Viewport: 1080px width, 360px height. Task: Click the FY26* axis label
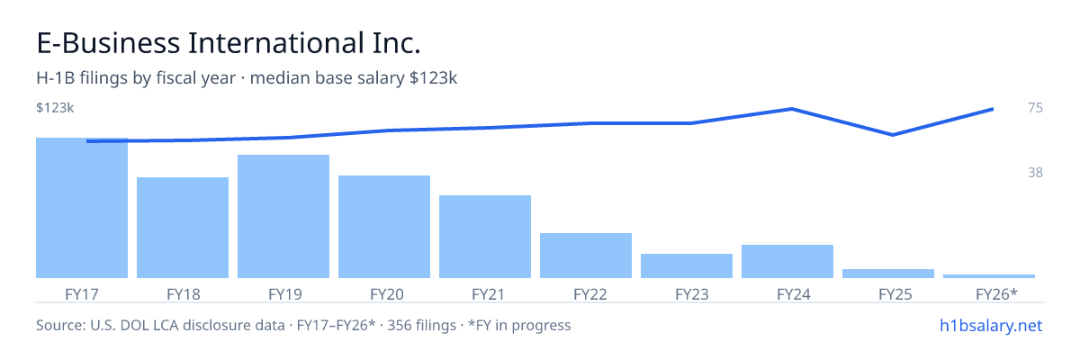click(x=996, y=293)
